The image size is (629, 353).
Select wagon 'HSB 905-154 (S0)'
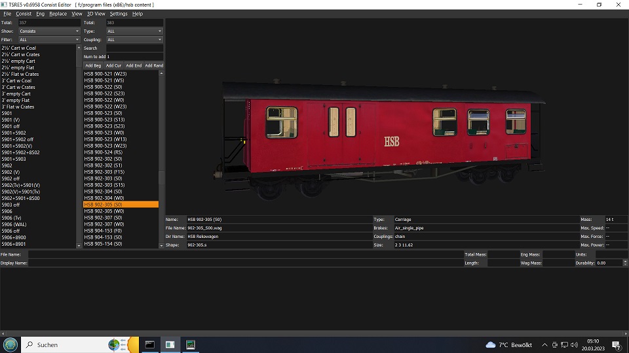(x=103, y=244)
